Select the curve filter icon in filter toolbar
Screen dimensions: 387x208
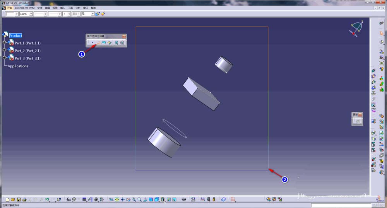(x=98, y=43)
